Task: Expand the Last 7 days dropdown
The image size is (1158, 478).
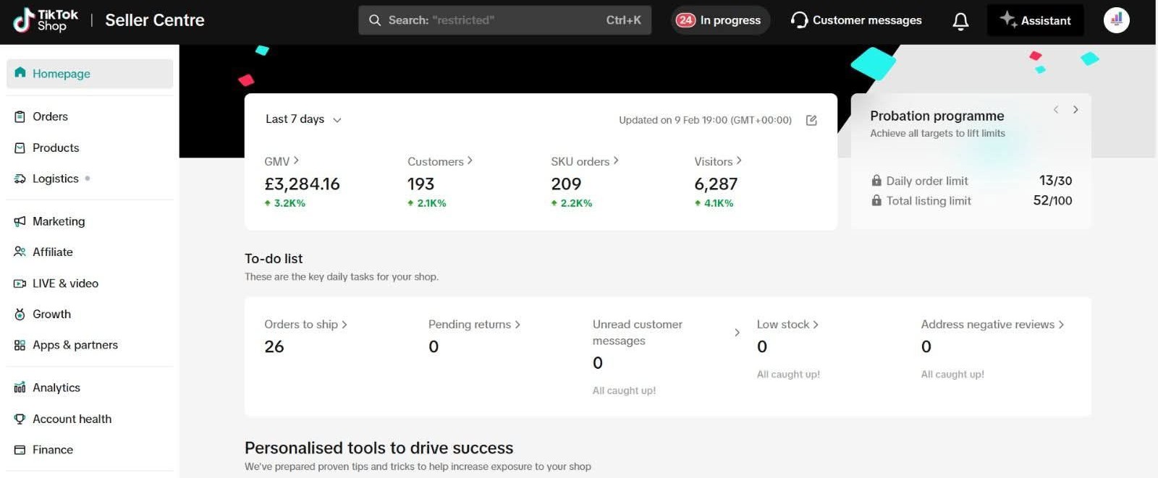Action: click(303, 119)
